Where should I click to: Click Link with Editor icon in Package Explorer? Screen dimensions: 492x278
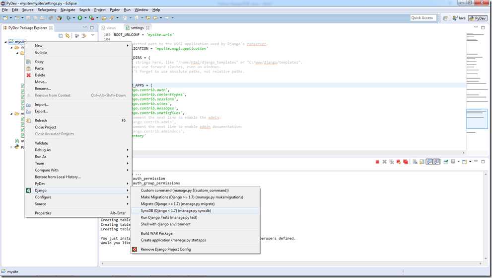(x=67, y=36)
